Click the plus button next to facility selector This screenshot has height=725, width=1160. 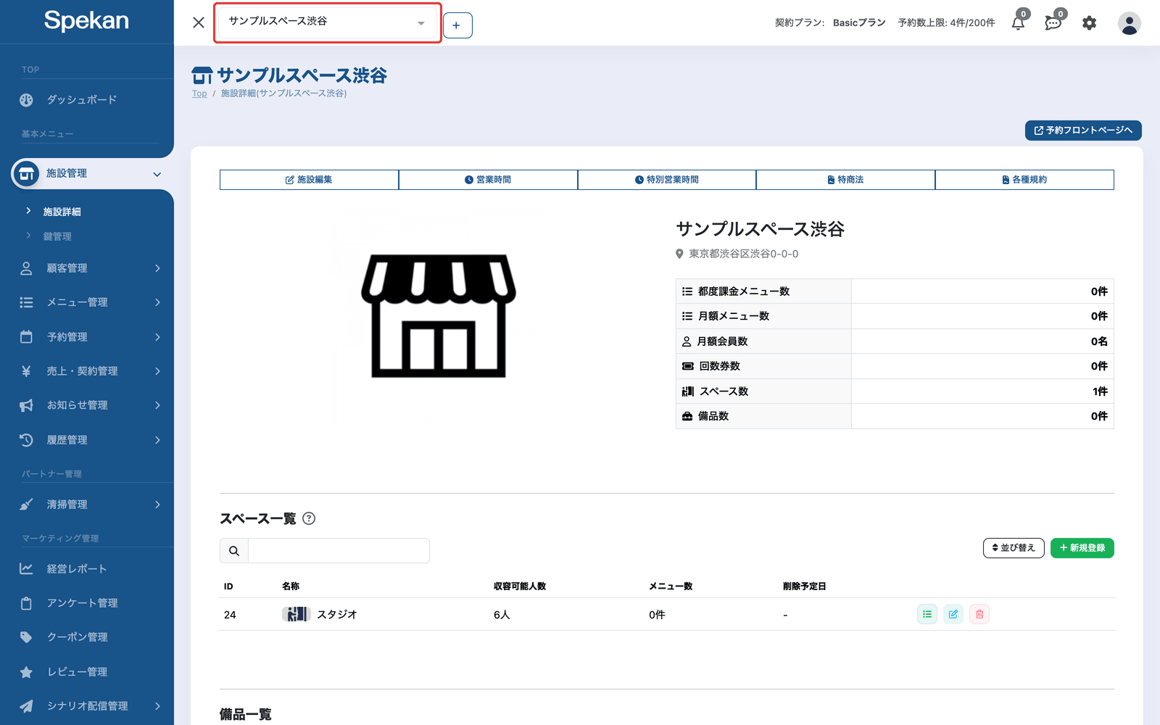[x=457, y=25]
